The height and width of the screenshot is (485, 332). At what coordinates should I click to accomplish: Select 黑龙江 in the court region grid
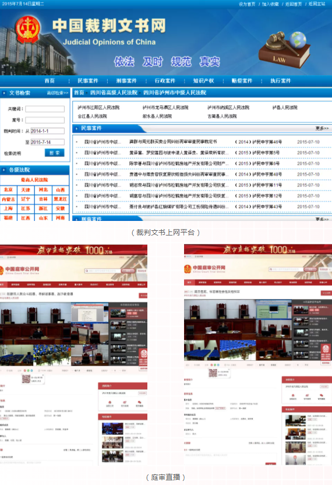60,199
